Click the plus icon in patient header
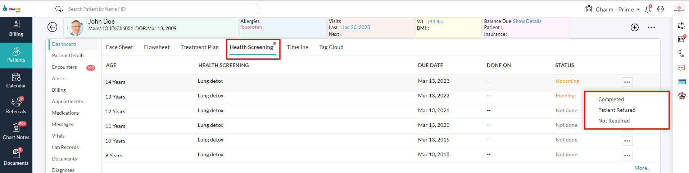The height and width of the screenshot is (173, 689). [635, 28]
